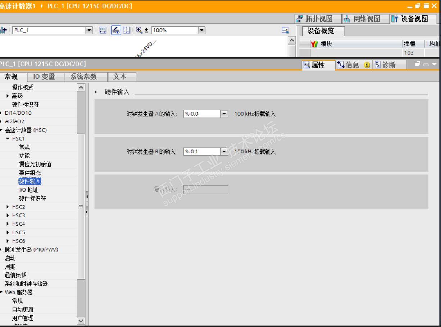Expand the HSC5 tree node
Viewport: 441px width, 327px height.
[8, 232]
